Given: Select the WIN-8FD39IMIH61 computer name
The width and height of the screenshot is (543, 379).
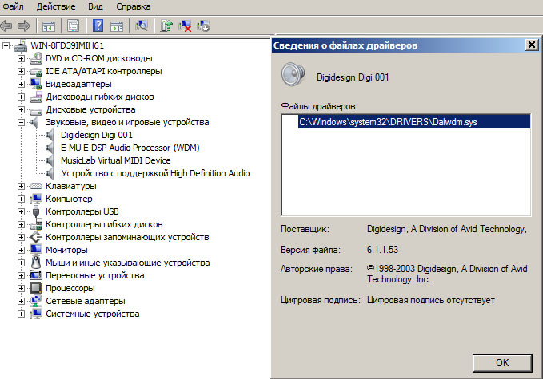Looking at the screenshot, I should [67, 45].
